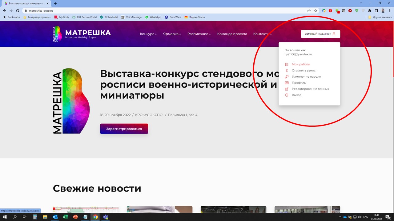The width and height of the screenshot is (394, 221).
Task: Select Мои работы in account menu
Action: pos(301,64)
